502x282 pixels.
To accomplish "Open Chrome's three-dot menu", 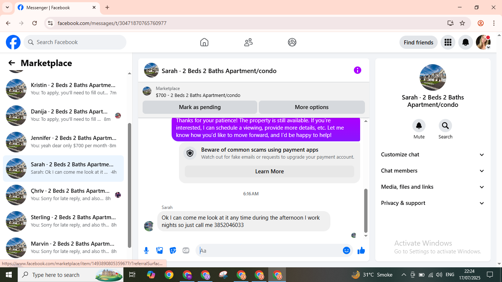I will (x=494, y=23).
